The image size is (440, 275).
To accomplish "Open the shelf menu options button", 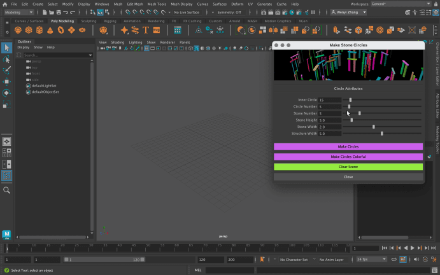I will click(x=7, y=22).
